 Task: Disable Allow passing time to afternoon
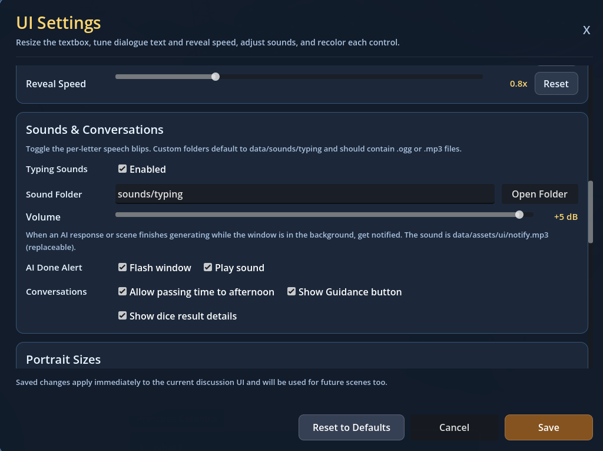pos(122,292)
